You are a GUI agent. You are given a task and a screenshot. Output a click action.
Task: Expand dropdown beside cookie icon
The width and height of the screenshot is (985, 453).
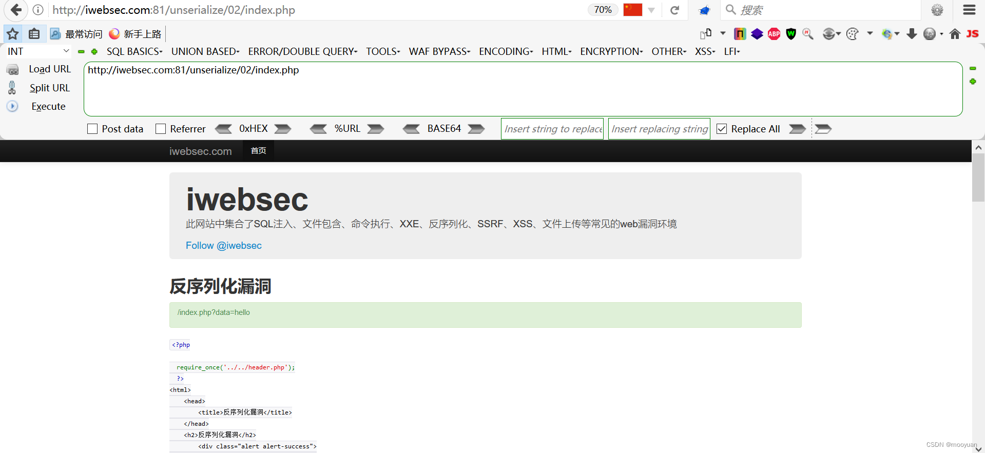point(870,33)
